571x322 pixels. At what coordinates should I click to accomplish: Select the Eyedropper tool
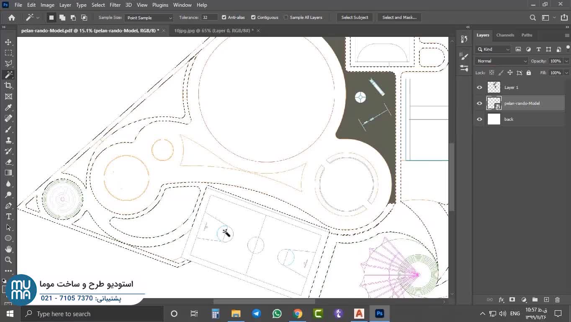pos(8,108)
